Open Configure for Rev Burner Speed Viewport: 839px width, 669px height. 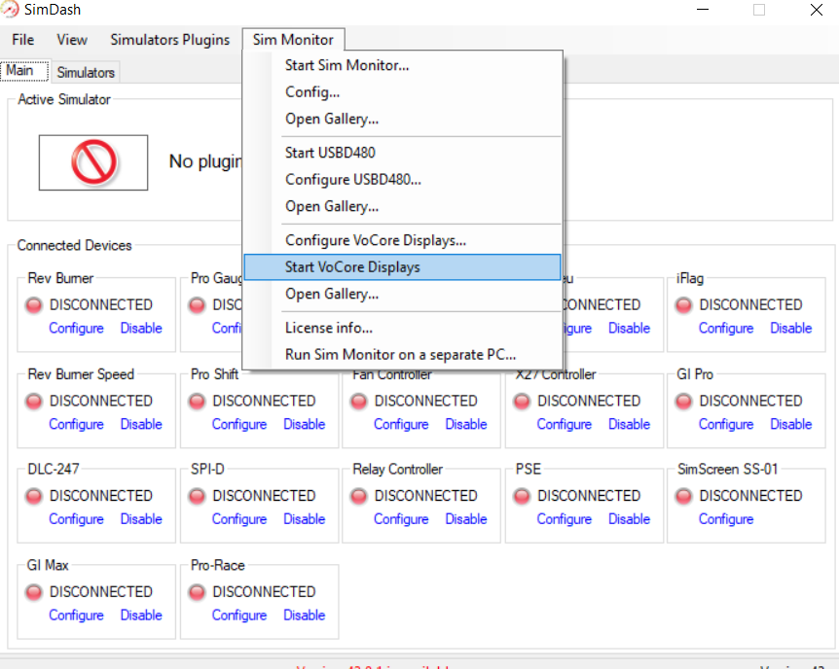point(76,425)
